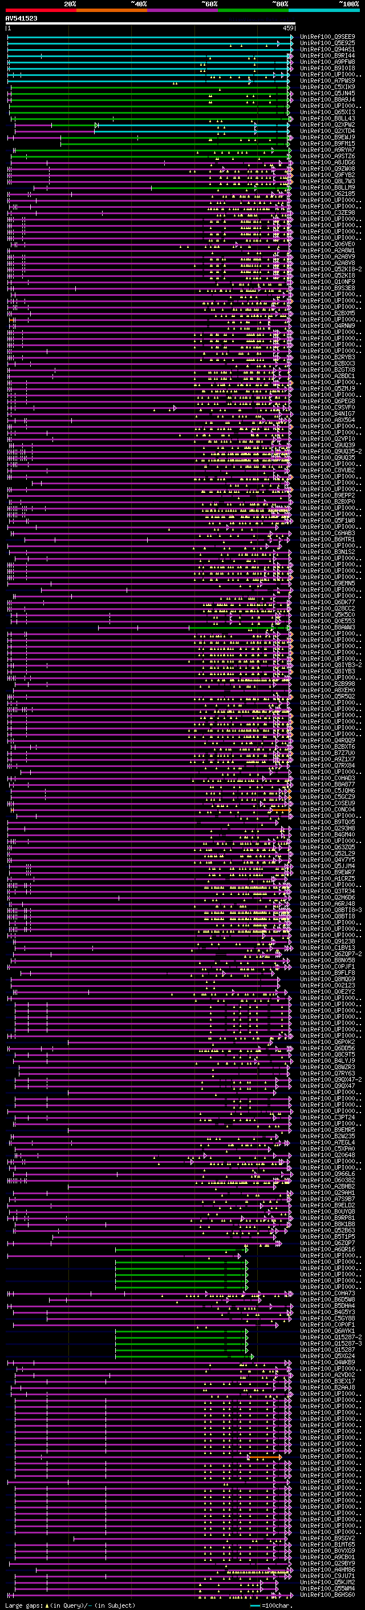
Task: Select the UniRef100_B9S3E8 hit label
Action: click(327, 288)
